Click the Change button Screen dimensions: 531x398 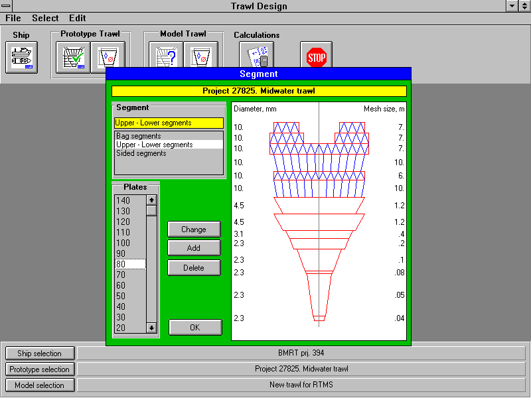(194, 230)
